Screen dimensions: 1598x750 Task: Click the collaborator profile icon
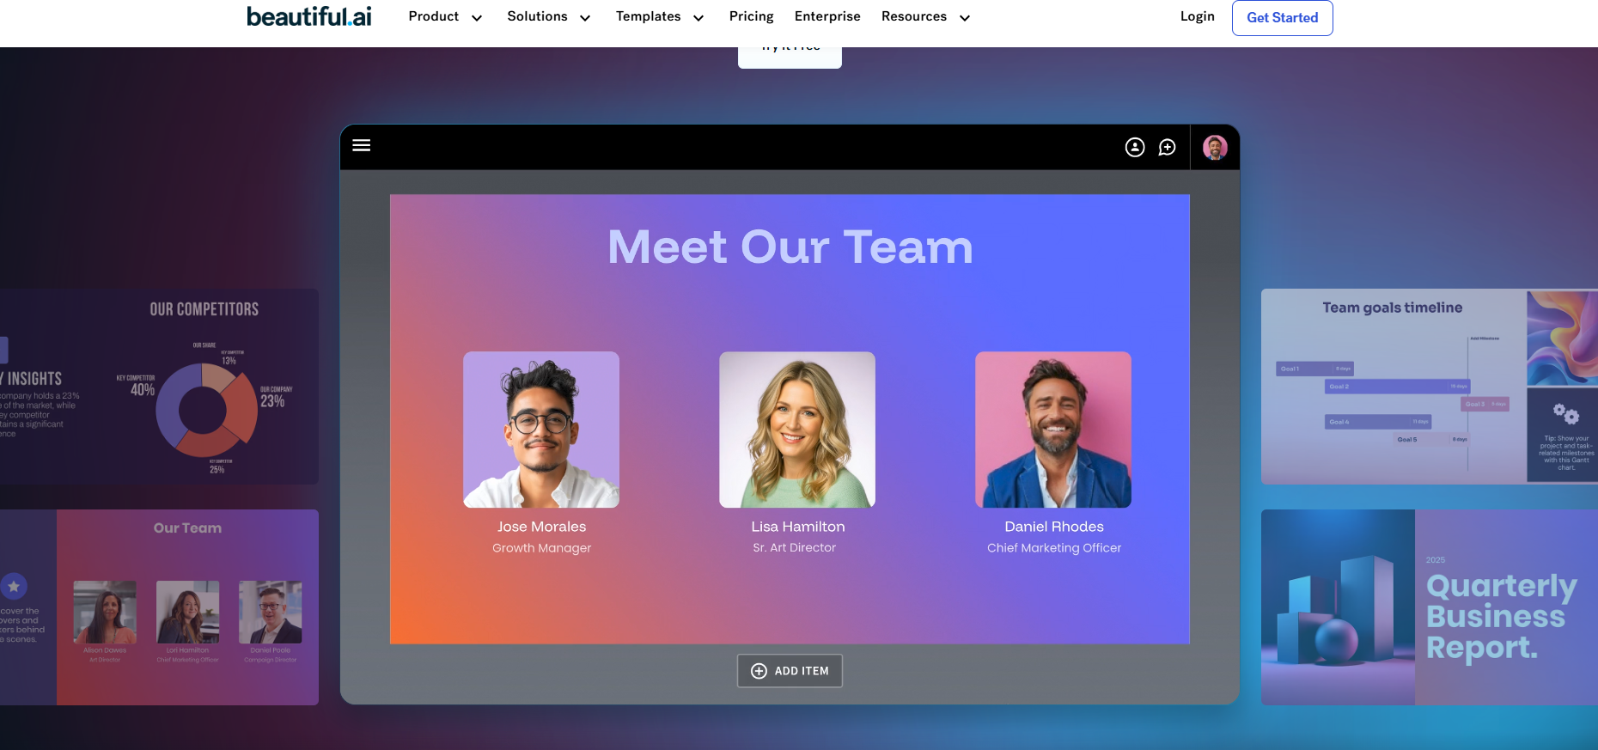point(1135,148)
